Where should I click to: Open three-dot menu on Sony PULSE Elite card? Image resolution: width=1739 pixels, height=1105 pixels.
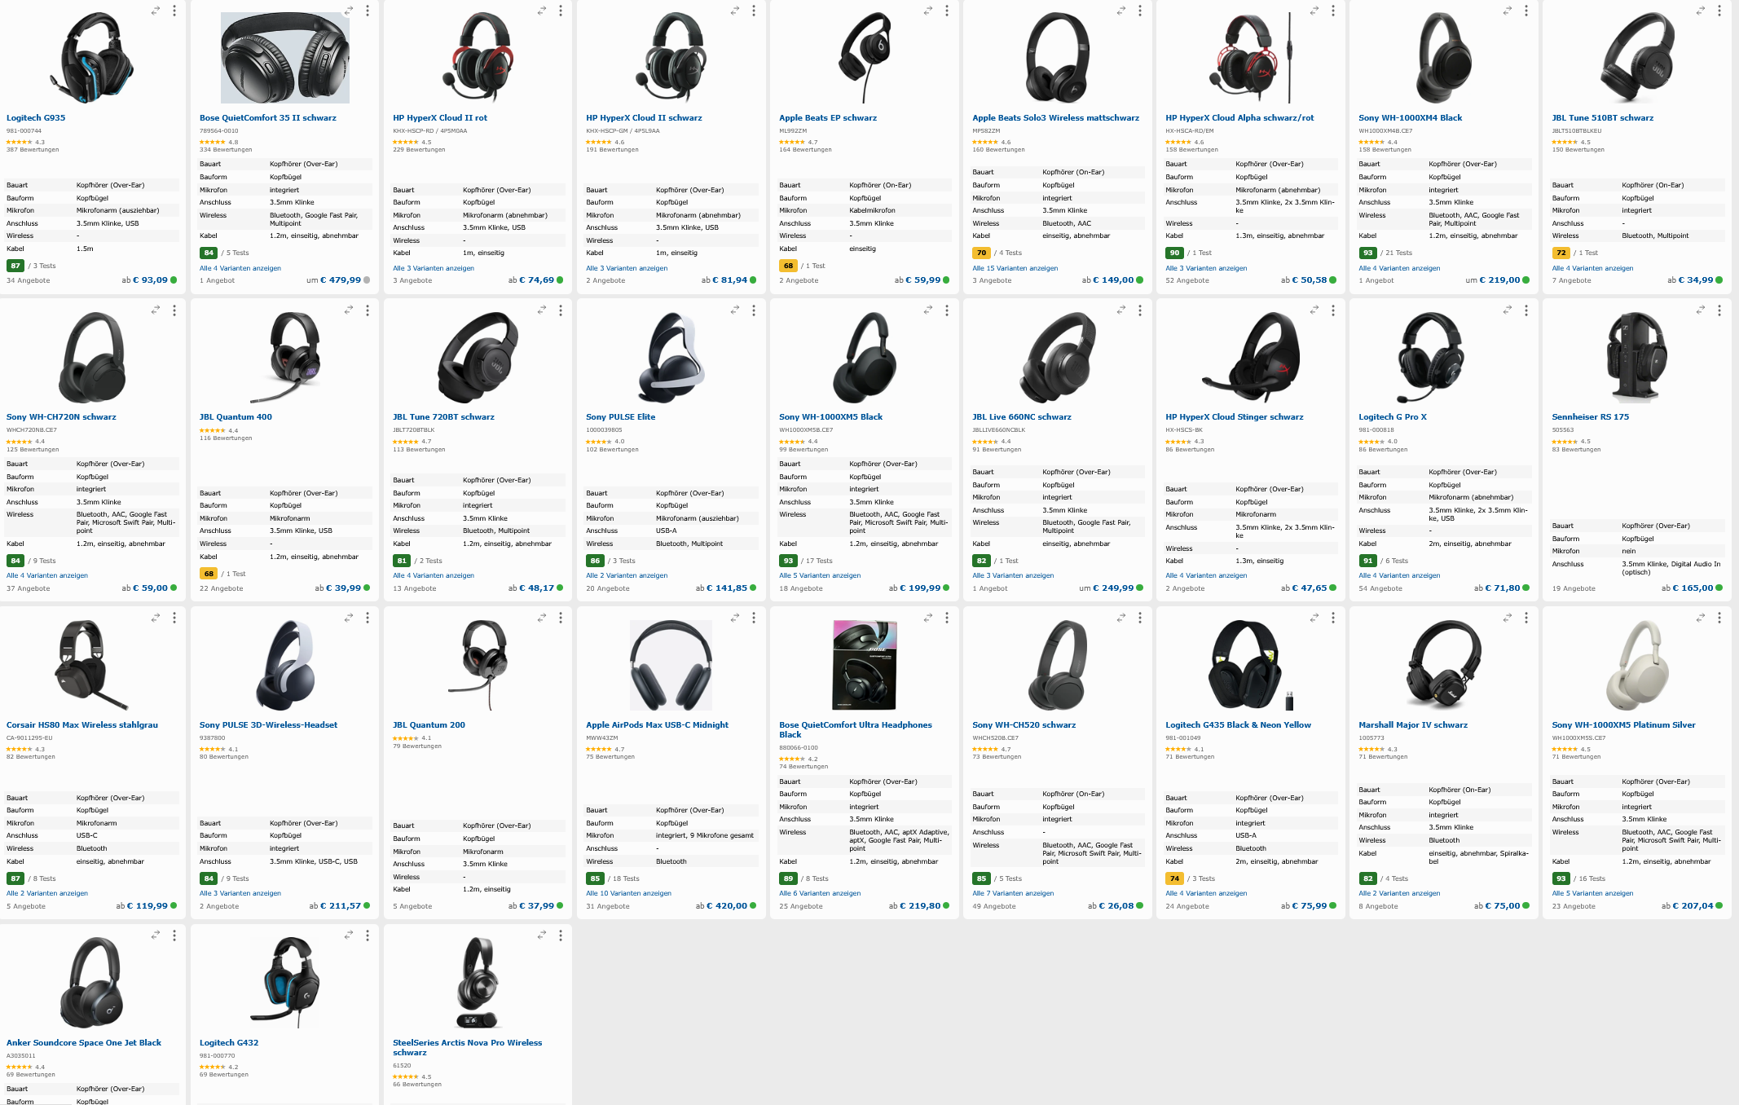coord(754,310)
